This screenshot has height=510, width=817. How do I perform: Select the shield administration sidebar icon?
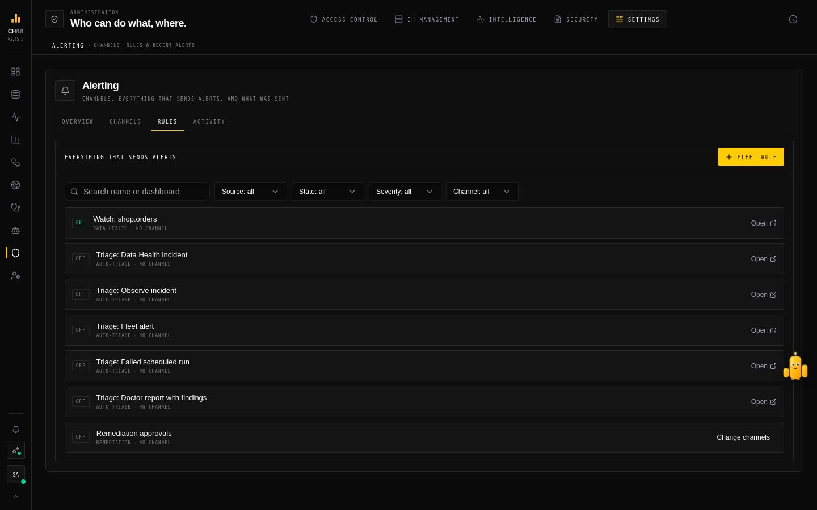click(15, 253)
